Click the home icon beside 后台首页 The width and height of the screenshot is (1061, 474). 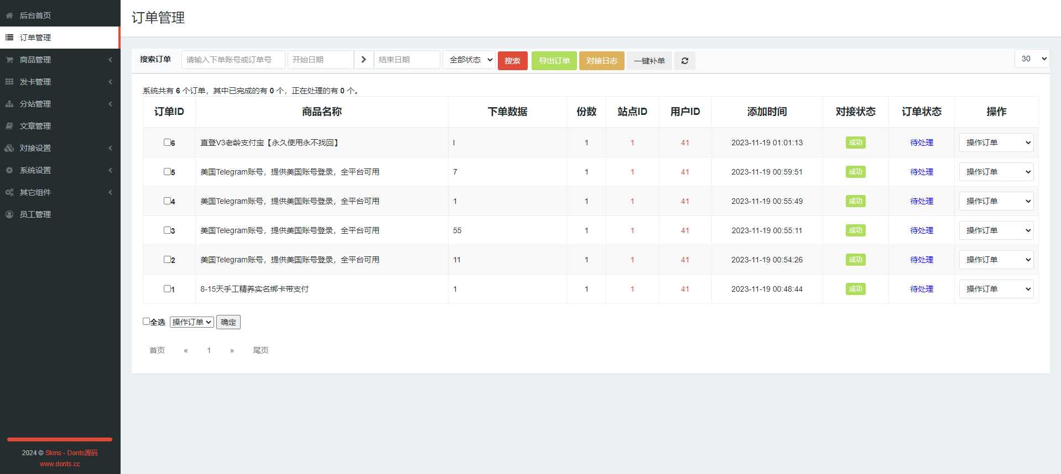[x=9, y=15]
